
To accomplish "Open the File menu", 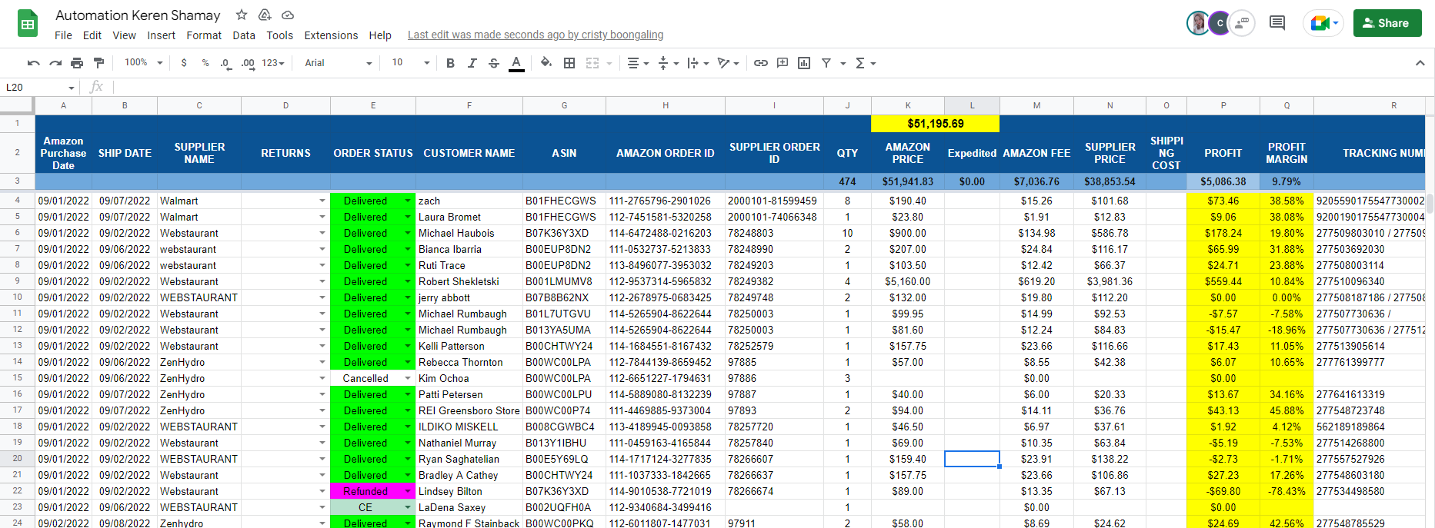I will coord(63,35).
